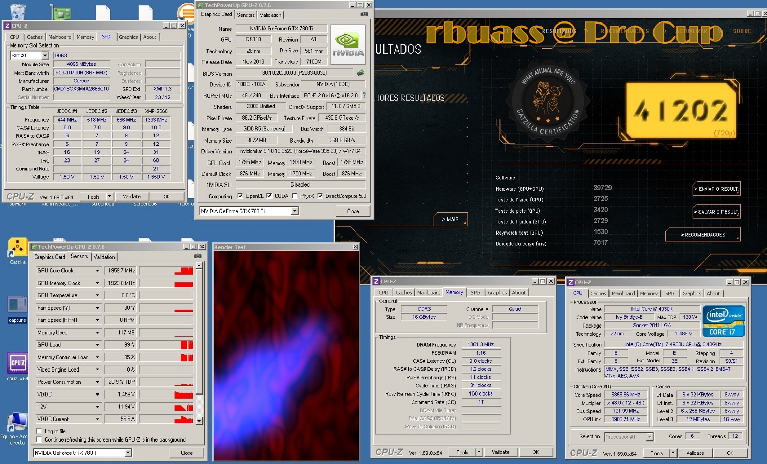
Task: Toggle the CUDA checkbox
Action: point(269,196)
